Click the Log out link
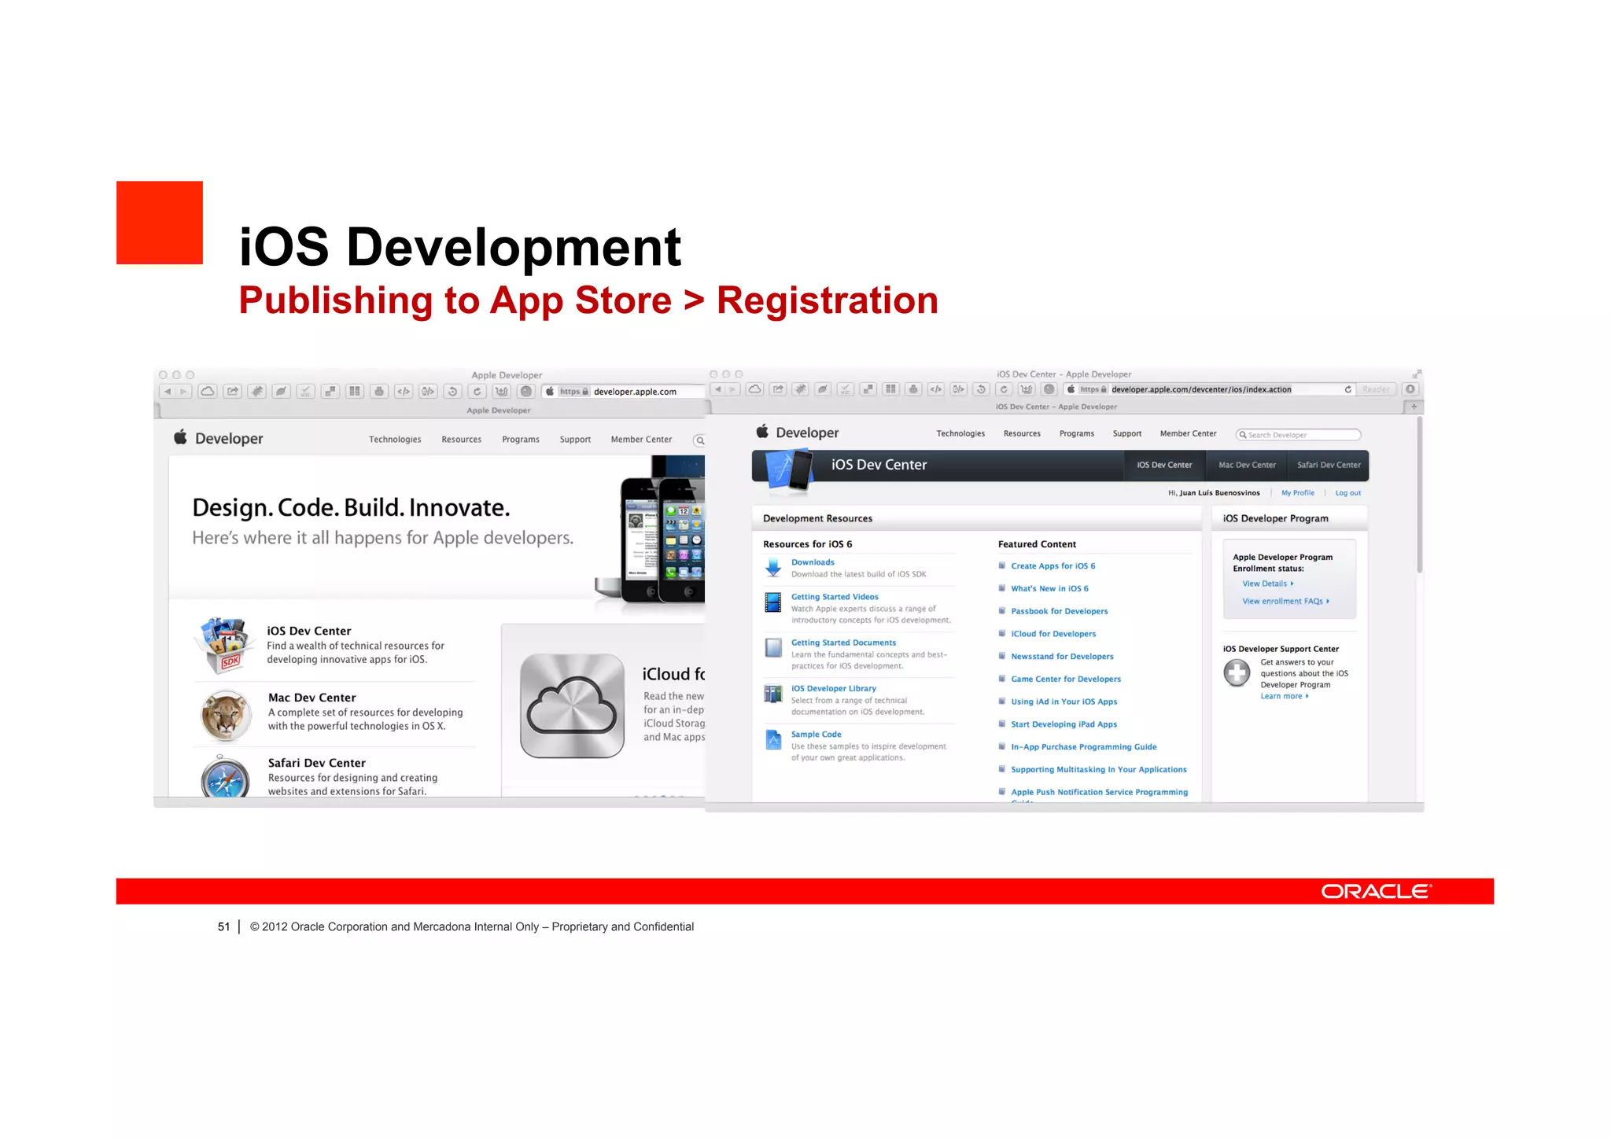The height and width of the screenshot is (1138, 1611). coord(1348,493)
